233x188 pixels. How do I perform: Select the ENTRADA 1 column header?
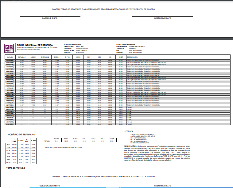click(21, 57)
